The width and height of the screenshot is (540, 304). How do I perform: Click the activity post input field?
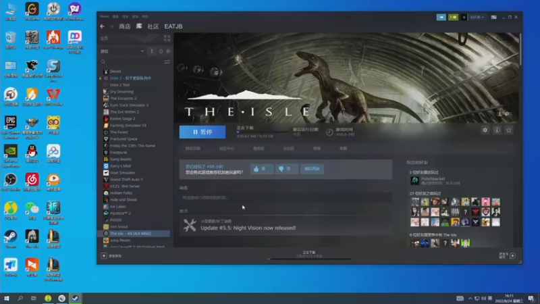click(x=286, y=197)
